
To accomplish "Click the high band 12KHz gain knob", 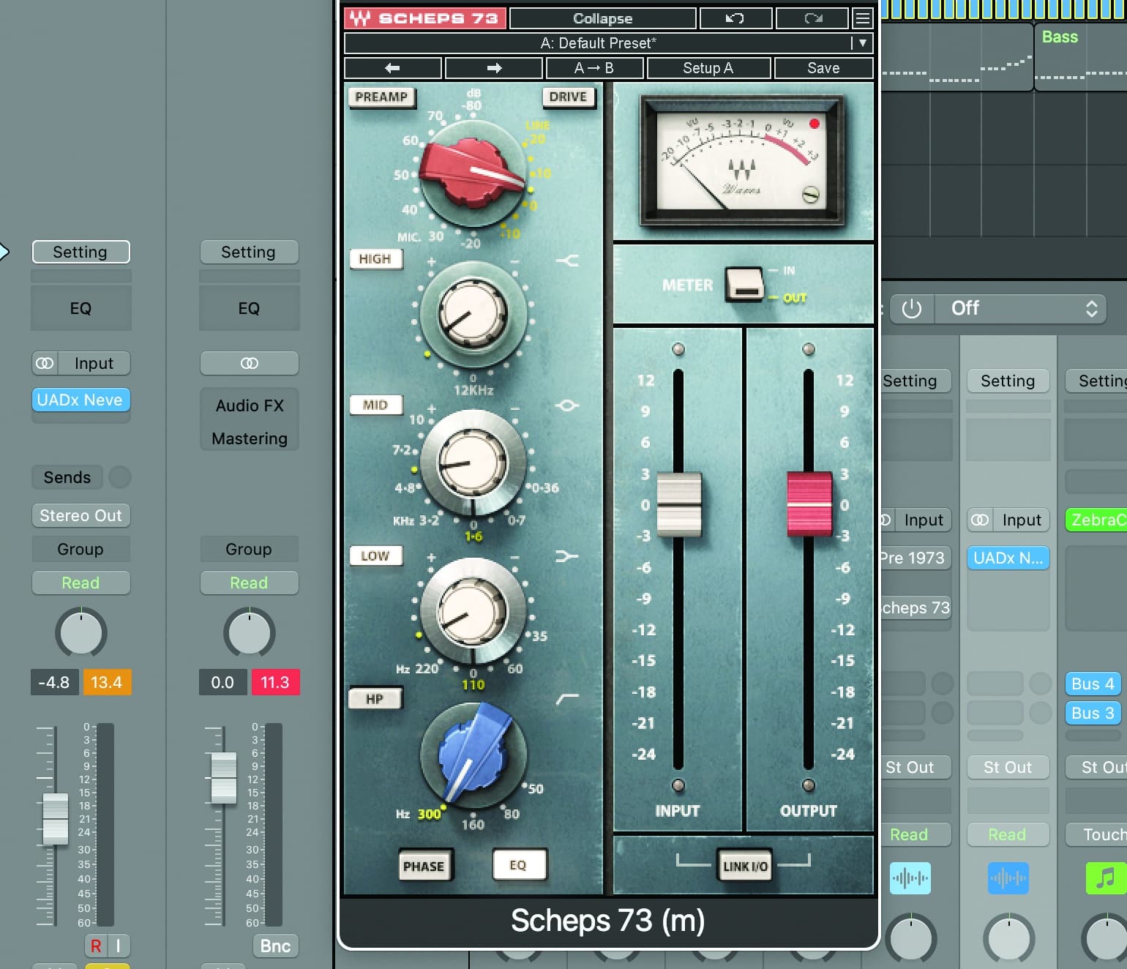I will point(473,313).
